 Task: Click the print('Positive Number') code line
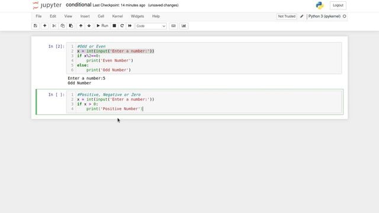pyautogui.click(x=115, y=109)
